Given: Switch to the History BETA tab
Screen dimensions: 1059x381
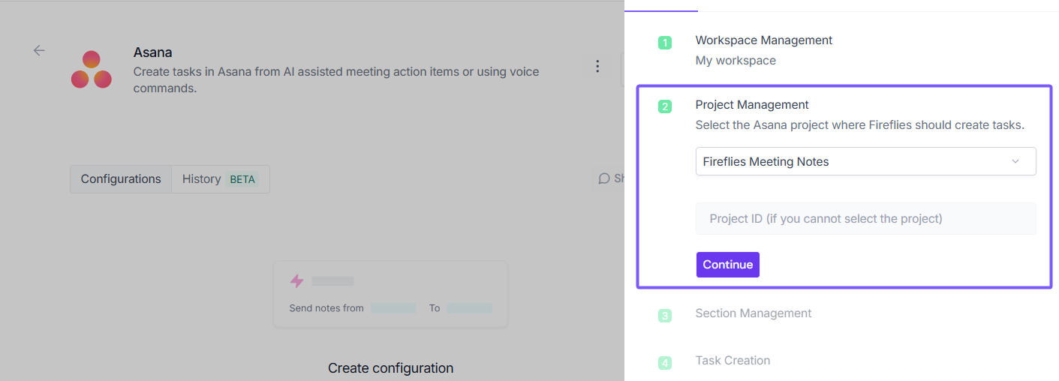Looking at the screenshot, I should point(220,179).
